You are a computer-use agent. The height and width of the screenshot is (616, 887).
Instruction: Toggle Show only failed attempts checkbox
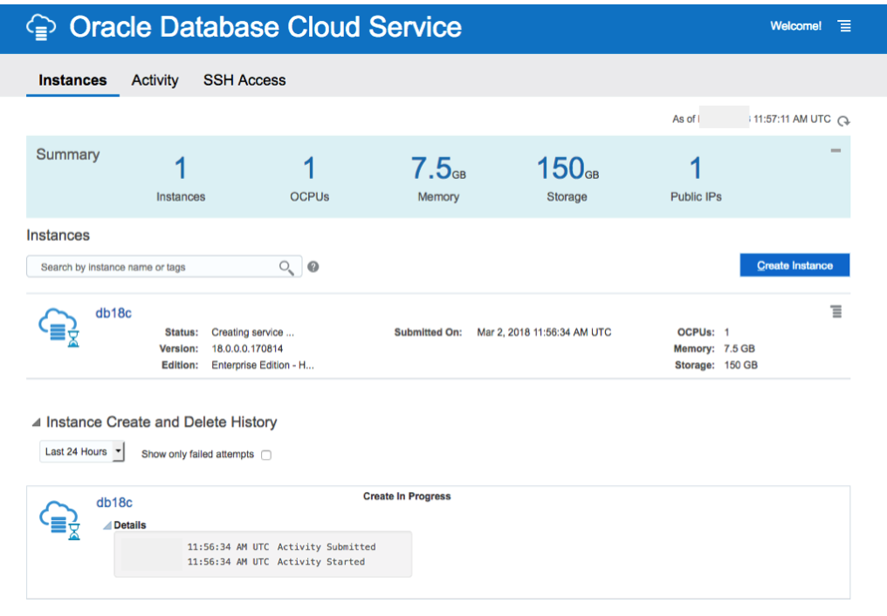[x=266, y=455]
